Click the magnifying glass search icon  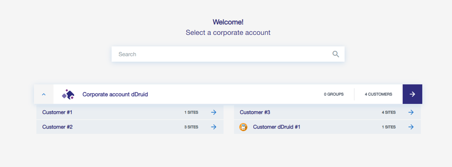(x=335, y=54)
